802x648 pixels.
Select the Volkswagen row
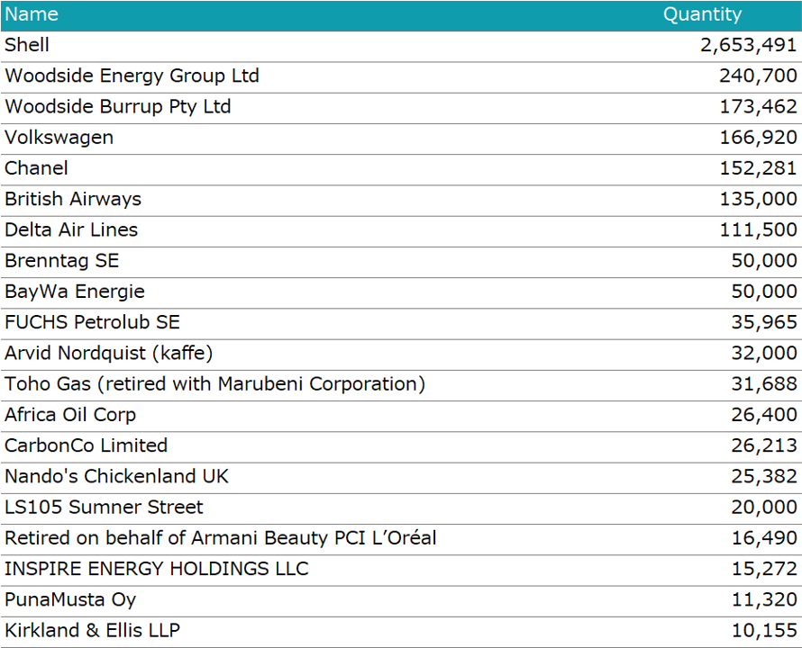point(59,138)
